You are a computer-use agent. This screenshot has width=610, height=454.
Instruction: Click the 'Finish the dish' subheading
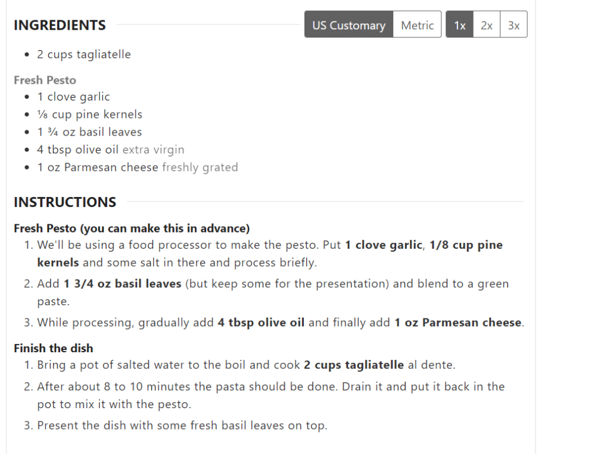coord(53,348)
